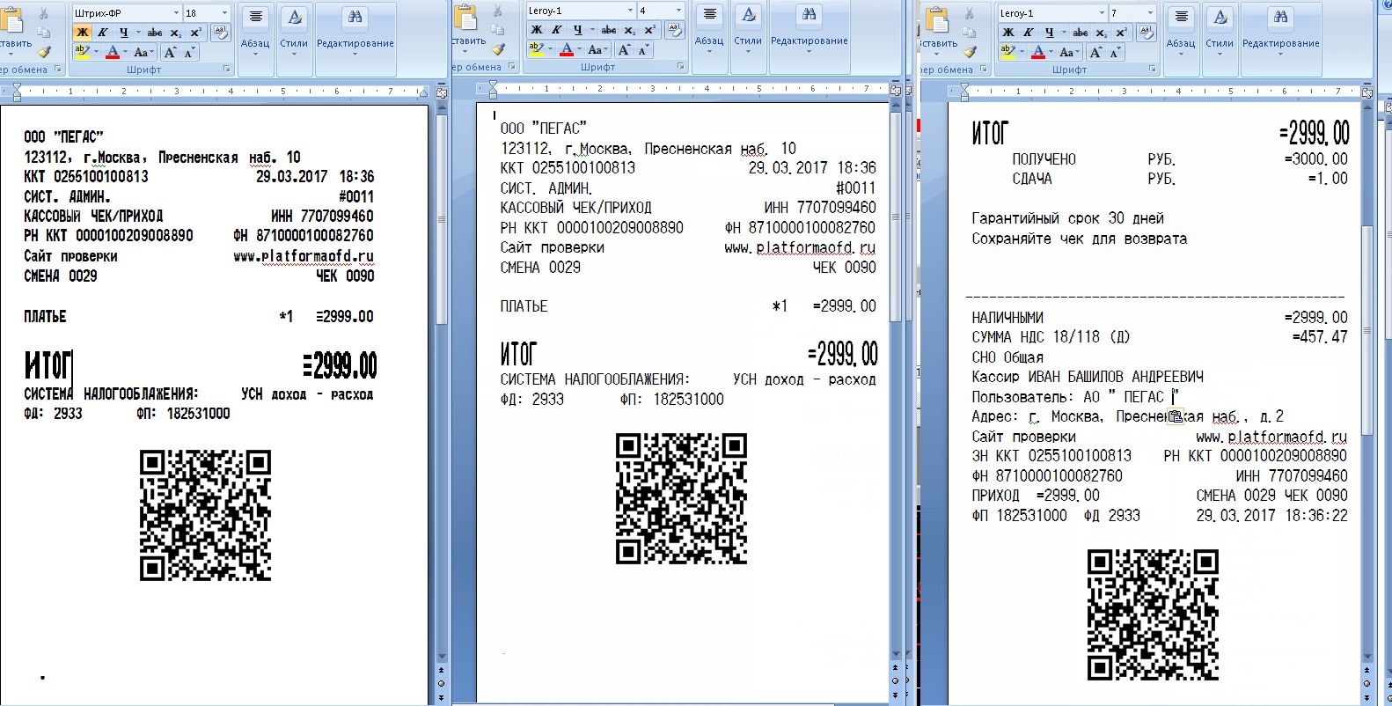The width and height of the screenshot is (1392, 706).
Task: Toggle superscript in the middle window
Action: pos(650,30)
